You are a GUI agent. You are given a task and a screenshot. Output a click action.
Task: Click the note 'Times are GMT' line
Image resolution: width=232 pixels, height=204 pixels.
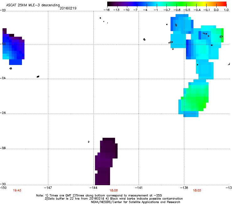tap(99, 196)
